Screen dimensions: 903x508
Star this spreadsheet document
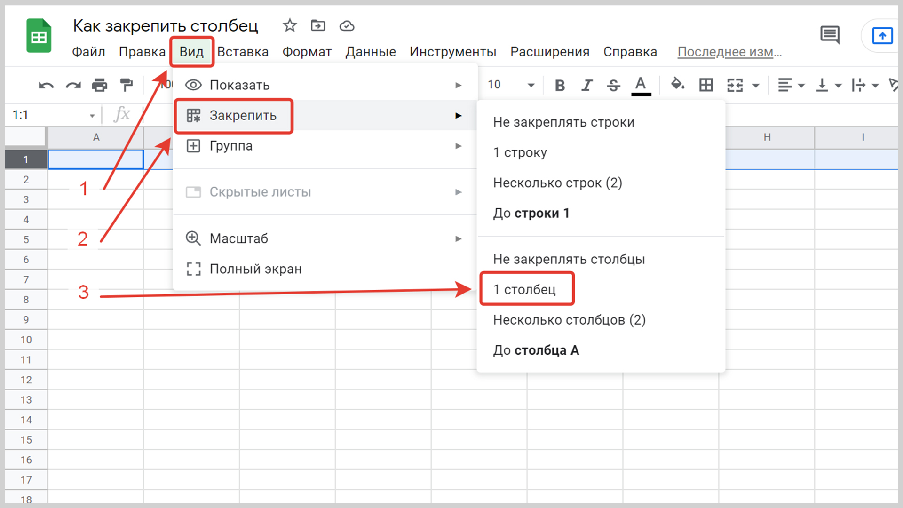[x=290, y=25]
